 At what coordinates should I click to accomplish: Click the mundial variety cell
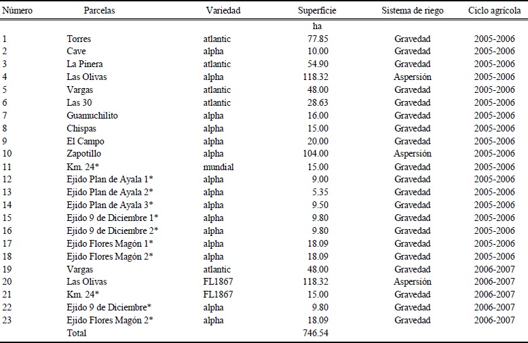point(218,166)
